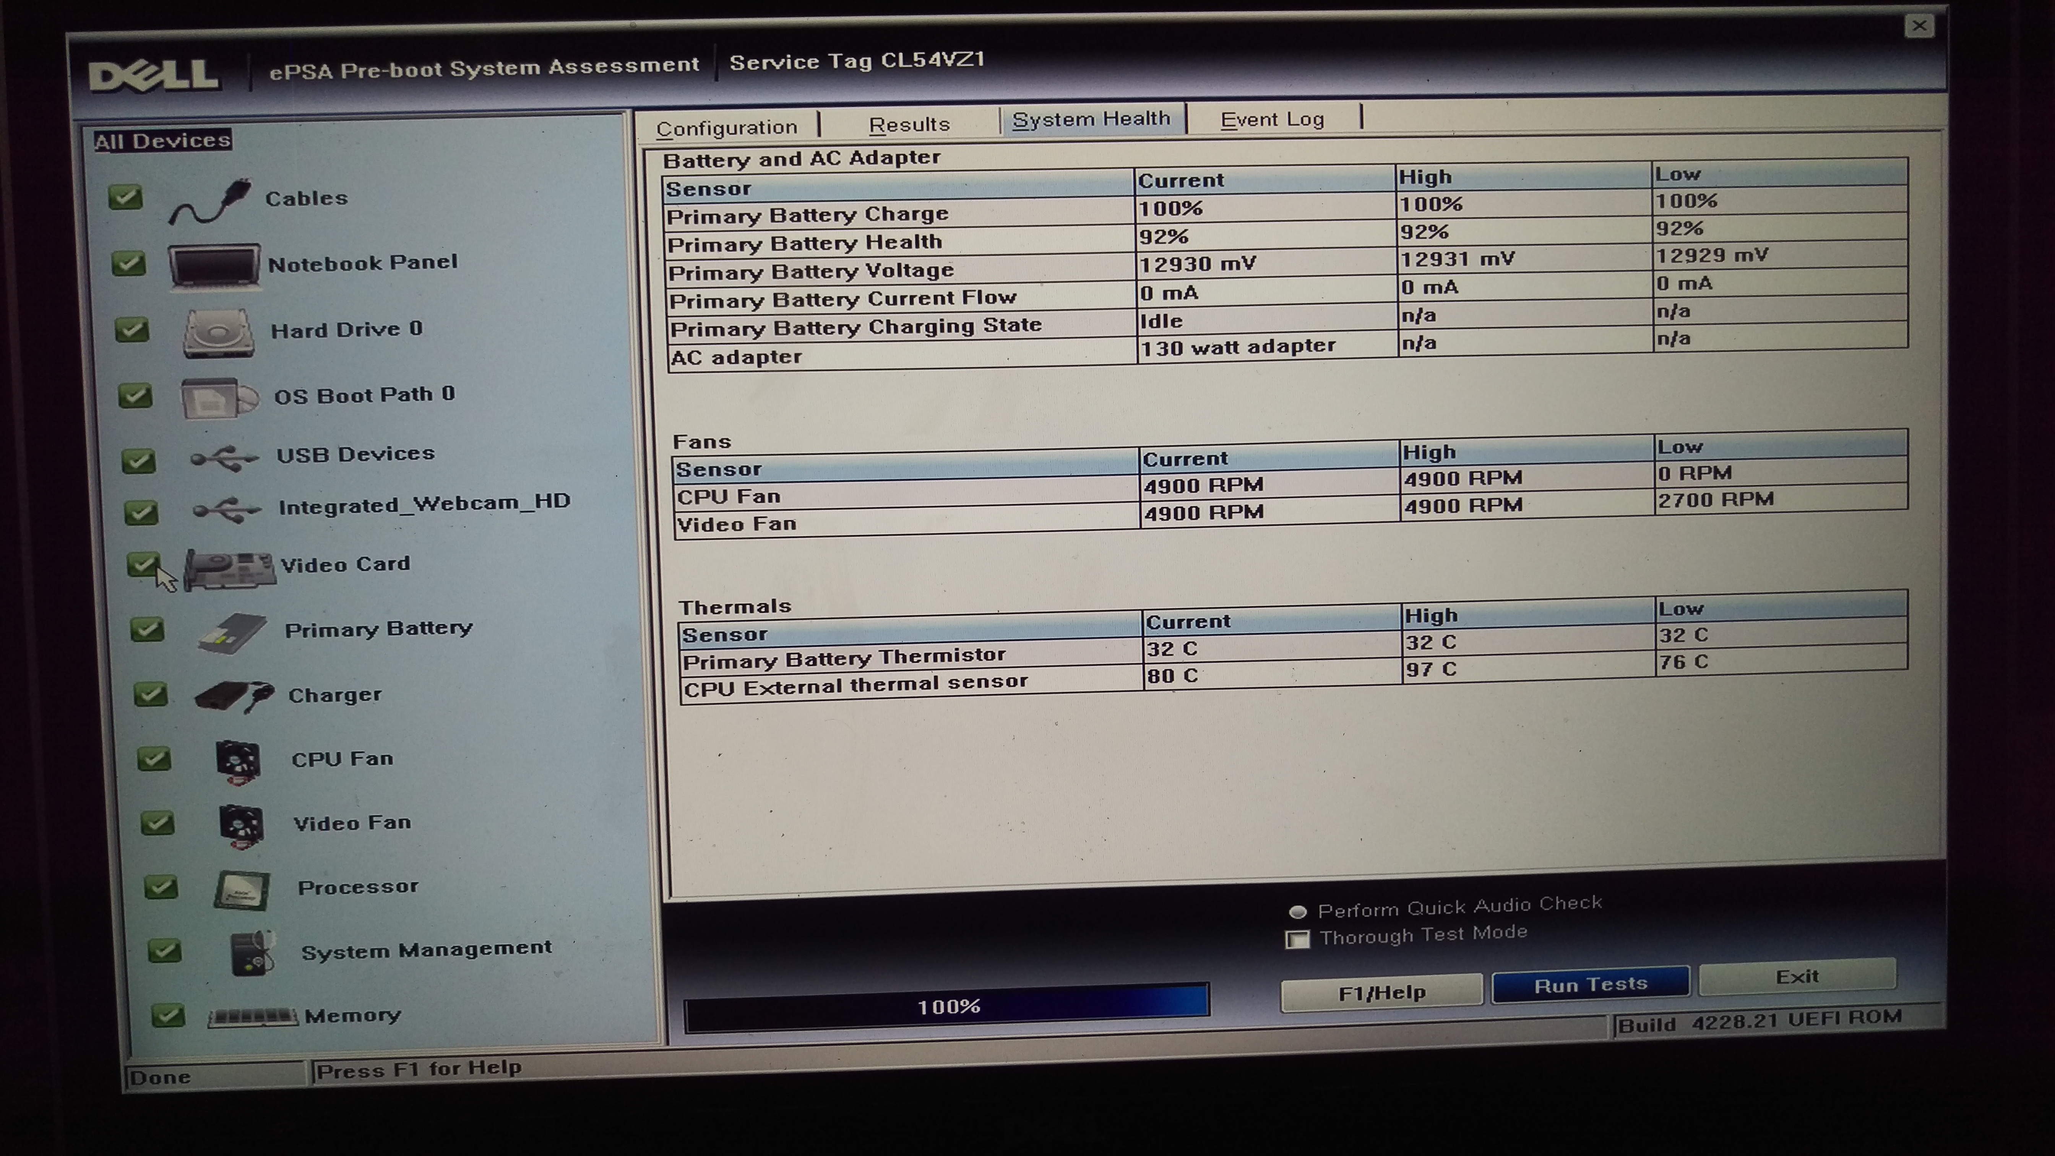Click the AC adapter sensor label
The image size is (2055, 1156).
[735, 357]
